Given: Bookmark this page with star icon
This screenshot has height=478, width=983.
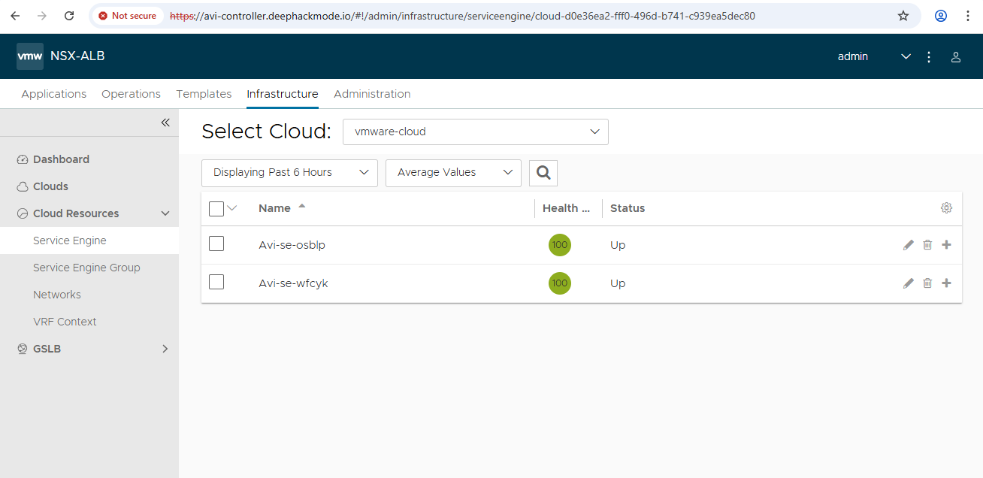Looking at the screenshot, I should (x=903, y=16).
